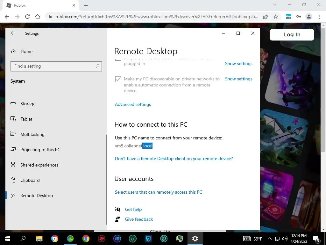Click the Get help chat icon

click(x=117, y=209)
